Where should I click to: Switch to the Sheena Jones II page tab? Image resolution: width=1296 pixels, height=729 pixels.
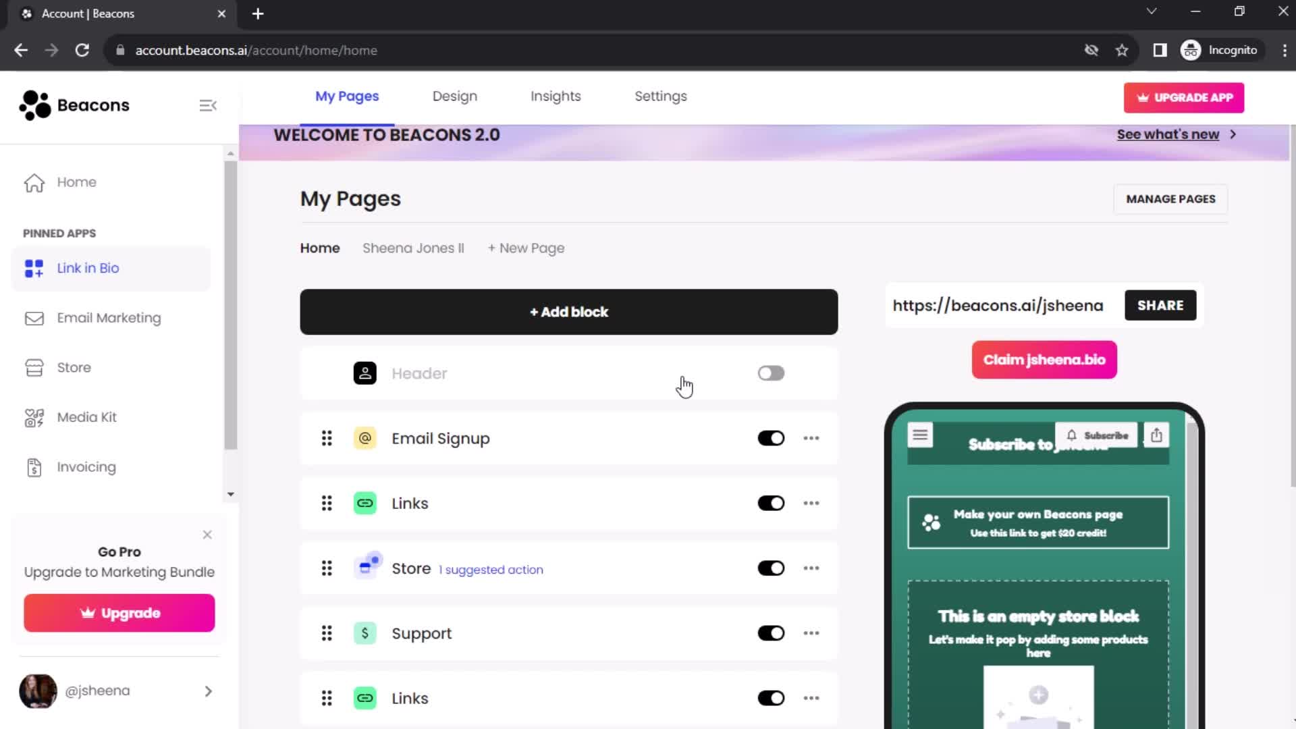coord(413,248)
